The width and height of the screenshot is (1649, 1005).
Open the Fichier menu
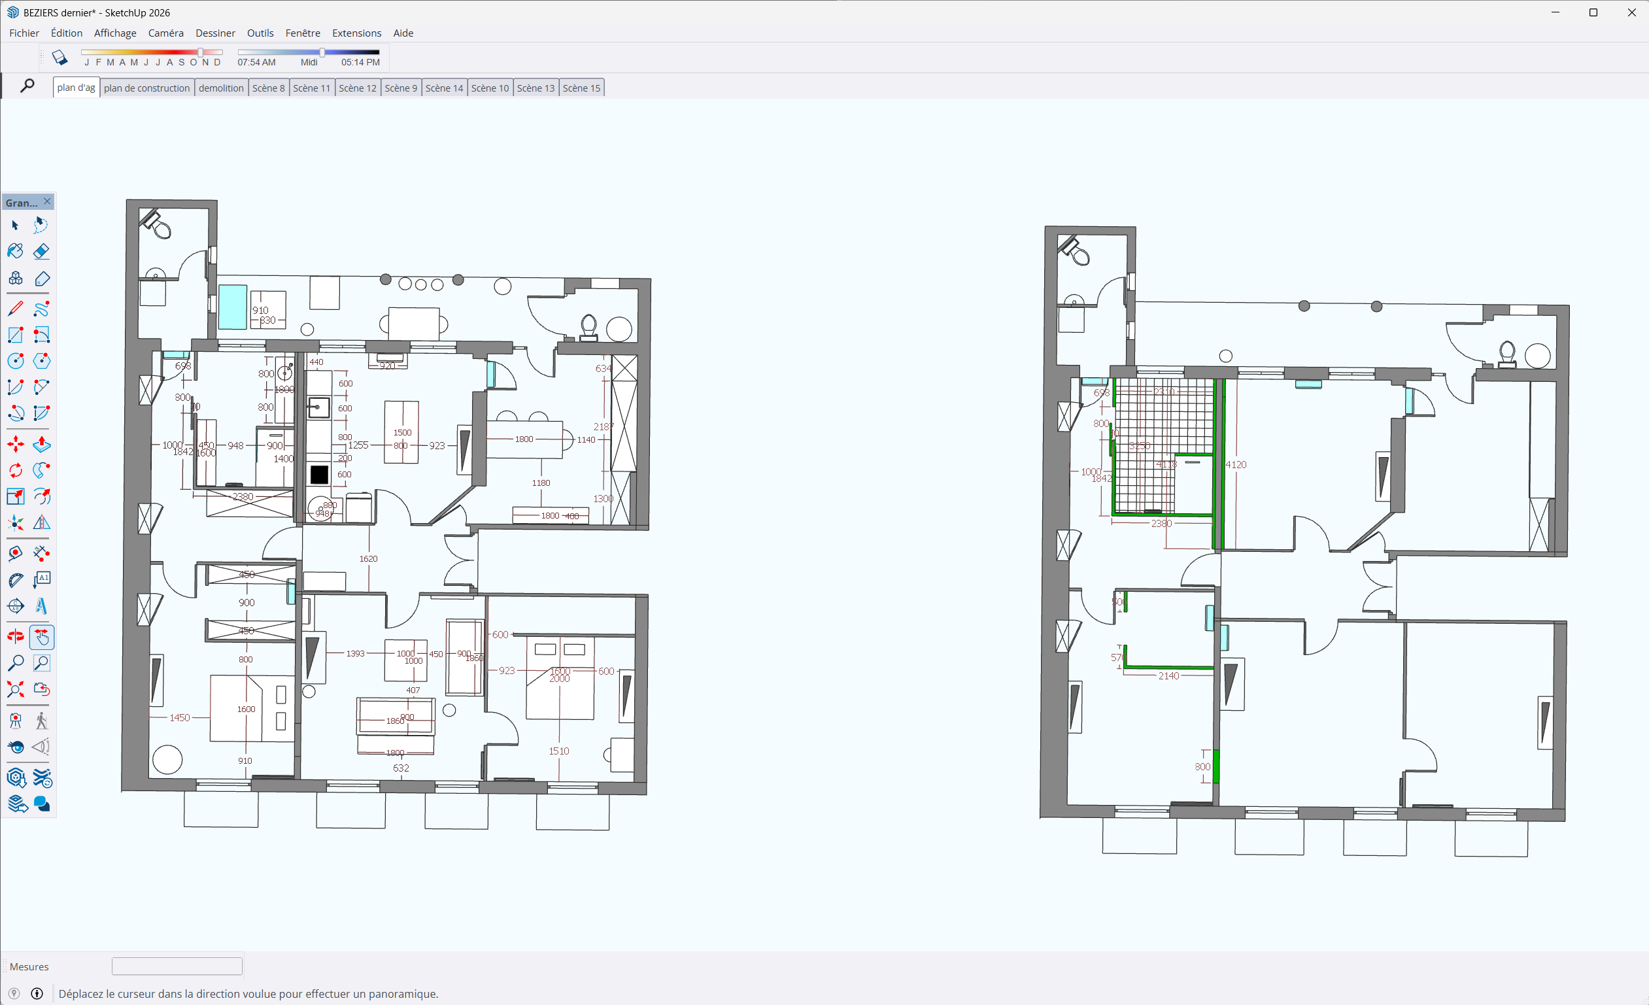pyautogui.click(x=24, y=33)
